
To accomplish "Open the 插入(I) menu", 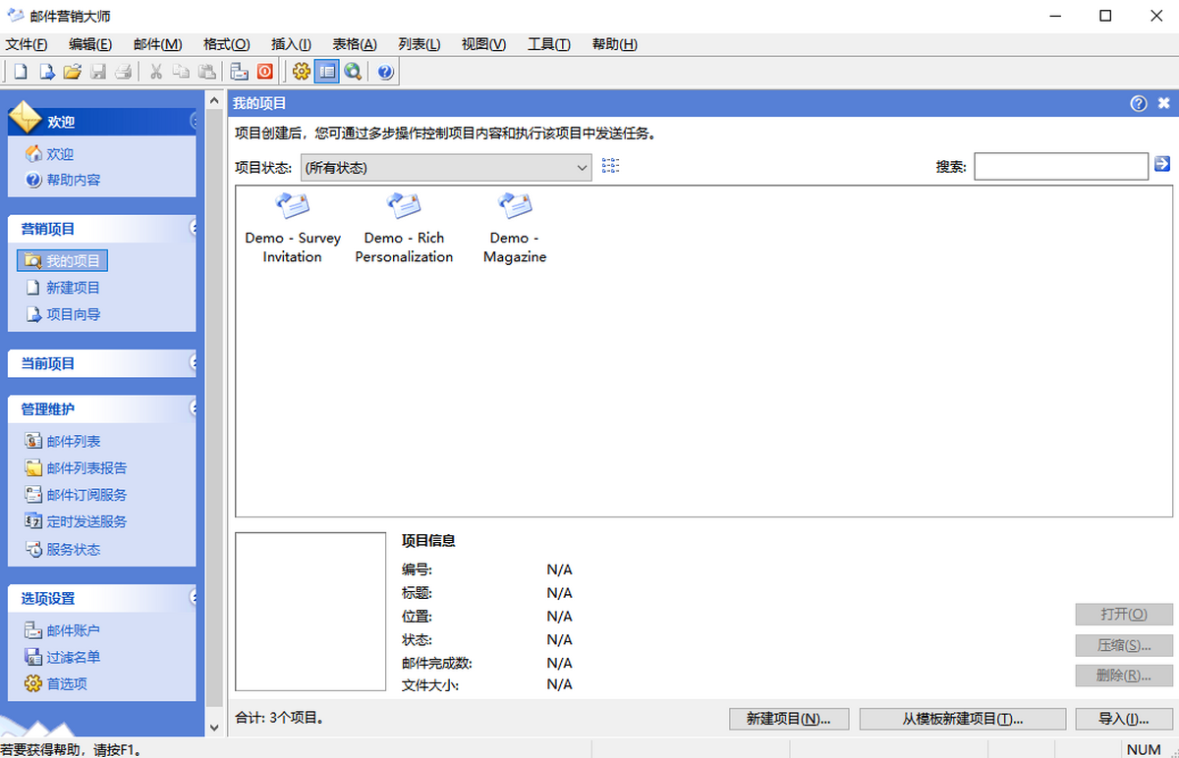I will coord(291,44).
